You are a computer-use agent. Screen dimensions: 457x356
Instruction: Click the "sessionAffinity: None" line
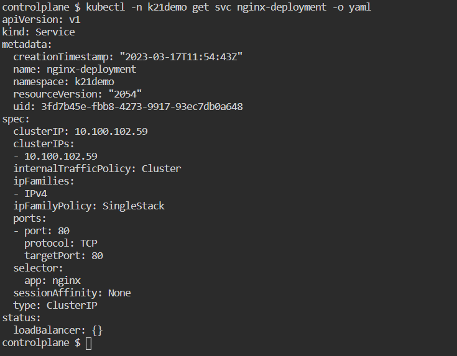[x=72, y=293]
